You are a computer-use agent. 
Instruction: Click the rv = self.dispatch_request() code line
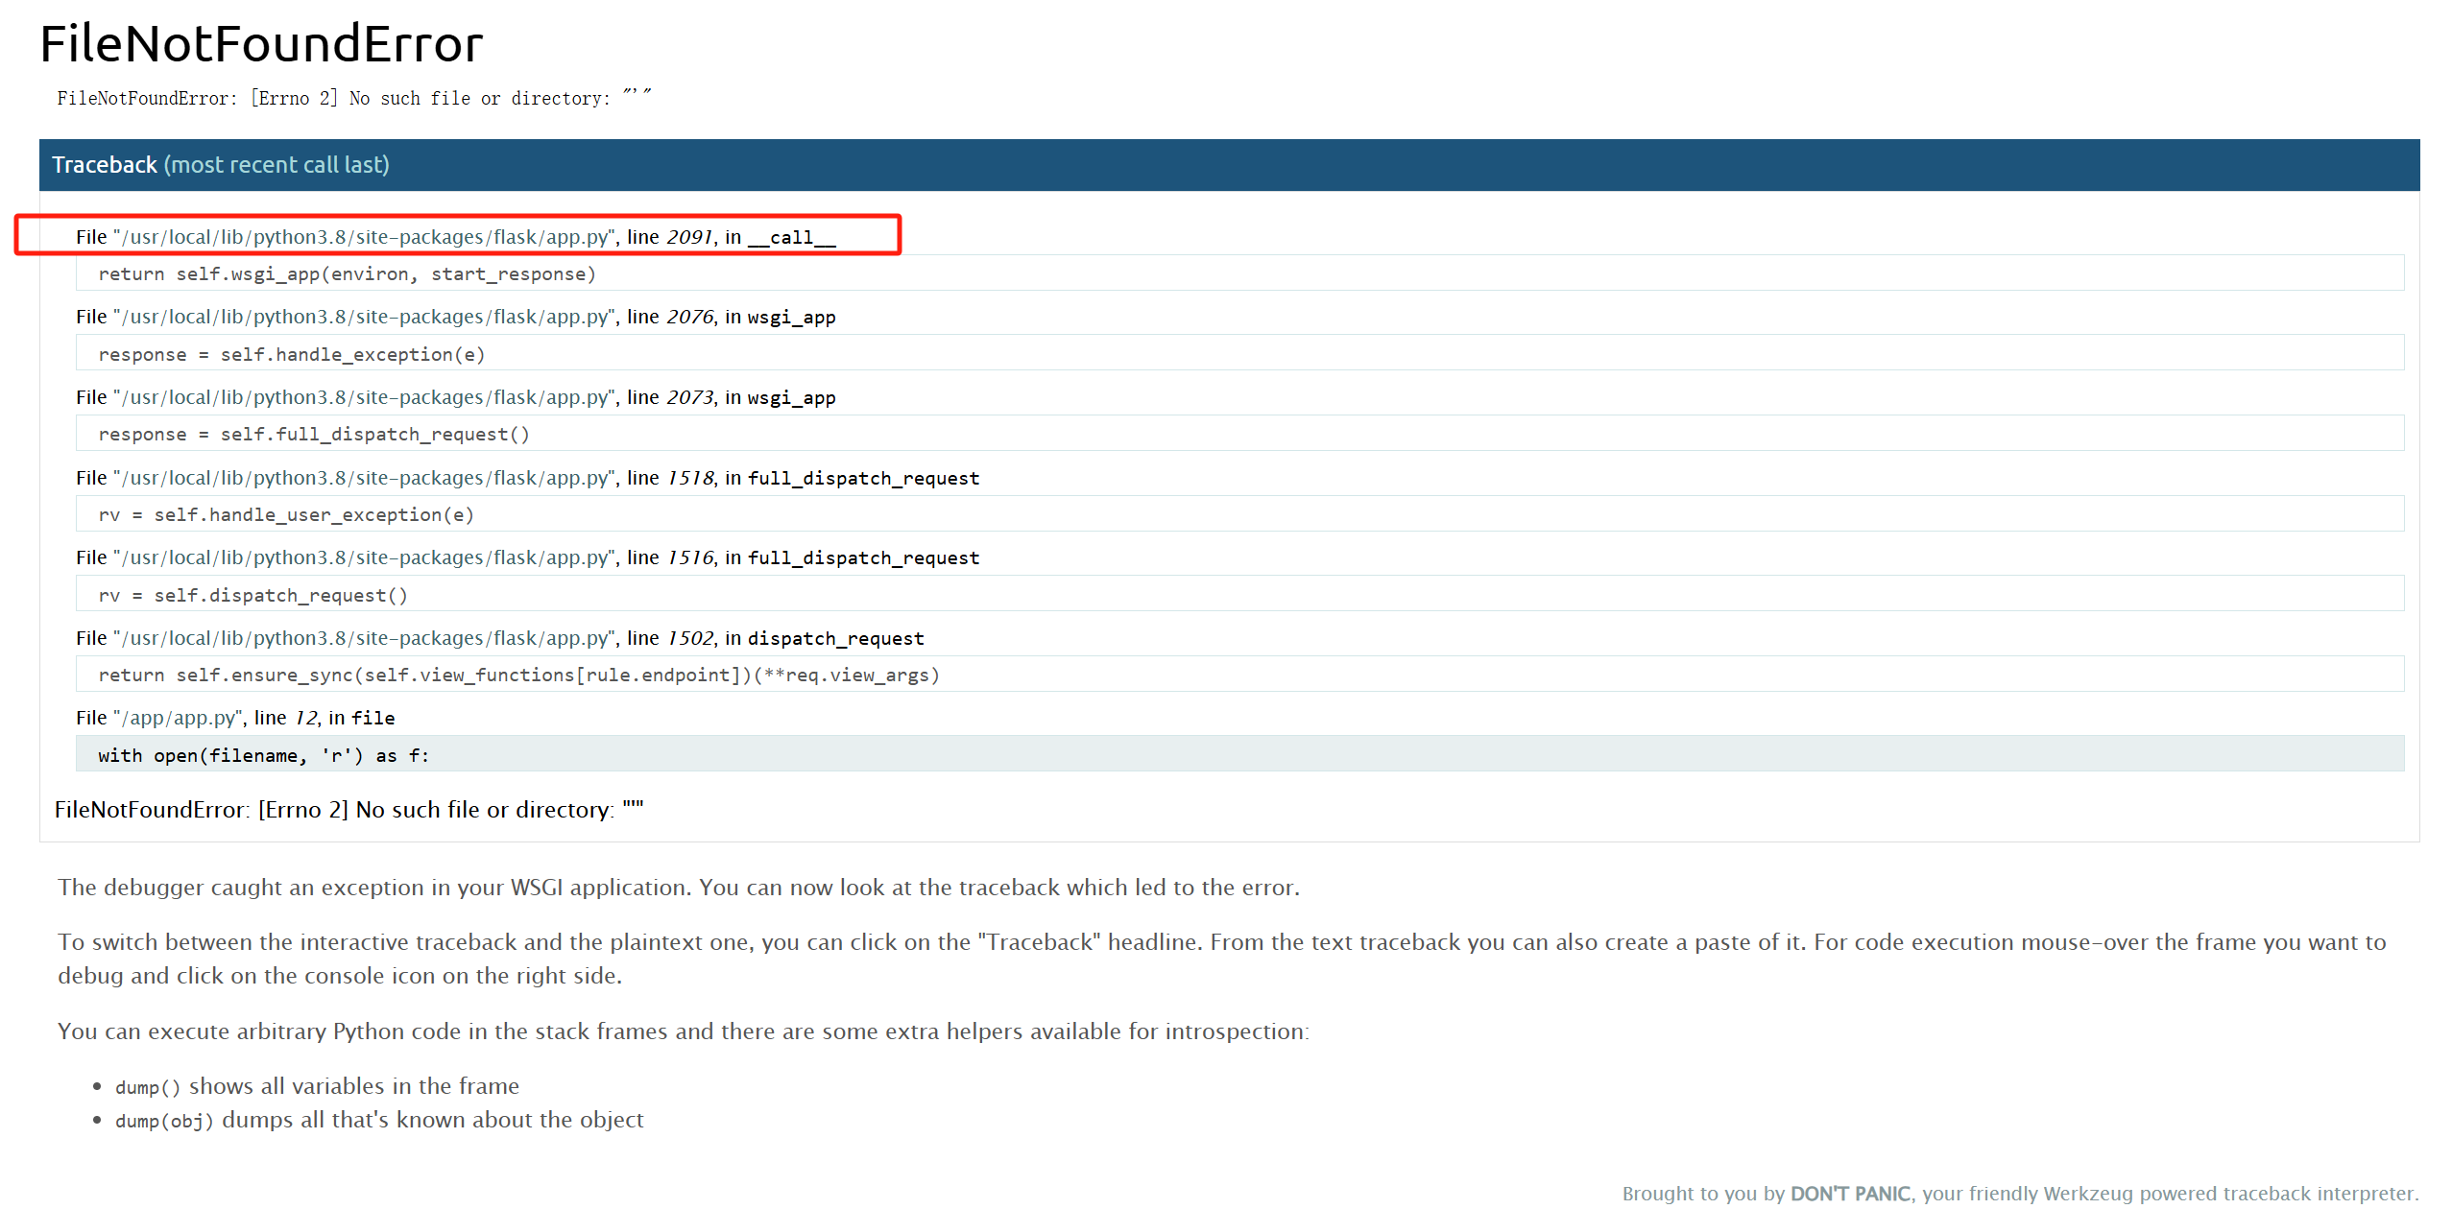click(x=252, y=596)
